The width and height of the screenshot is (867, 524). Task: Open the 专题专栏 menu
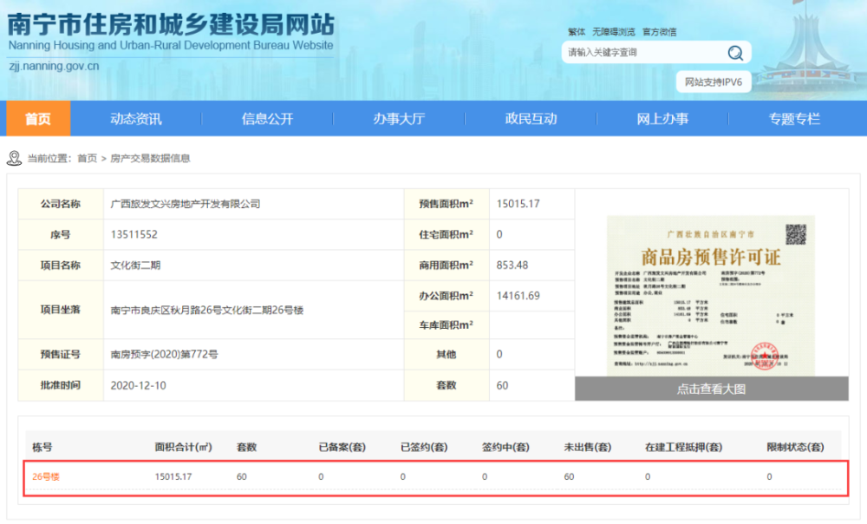tap(794, 119)
